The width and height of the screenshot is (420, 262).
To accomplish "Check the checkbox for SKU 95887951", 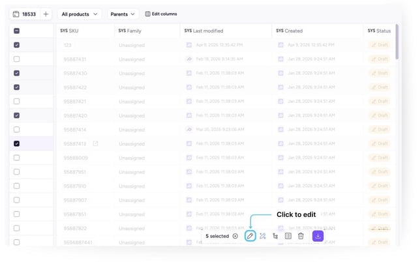I will point(16,172).
